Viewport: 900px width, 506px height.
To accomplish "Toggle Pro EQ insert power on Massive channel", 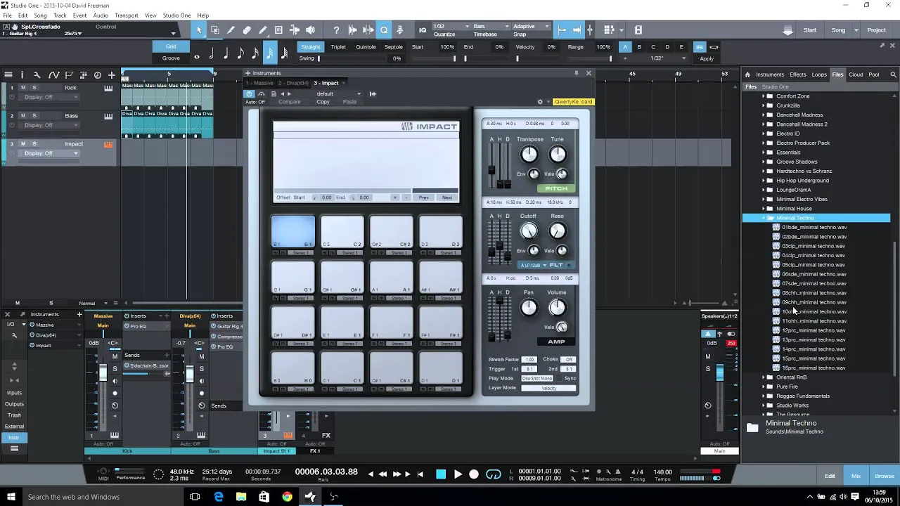I will click(127, 326).
